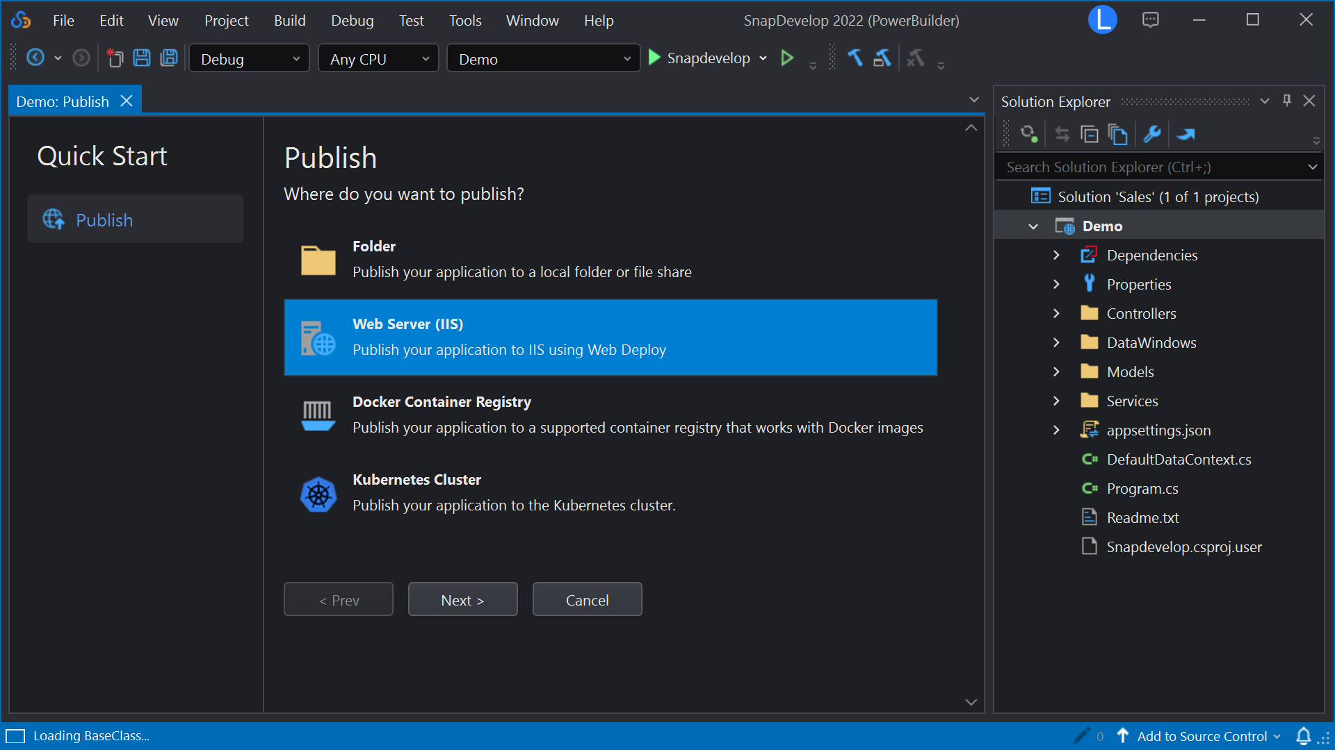
Task: Open the Any CPU platform dropdown
Action: click(x=378, y=59)
